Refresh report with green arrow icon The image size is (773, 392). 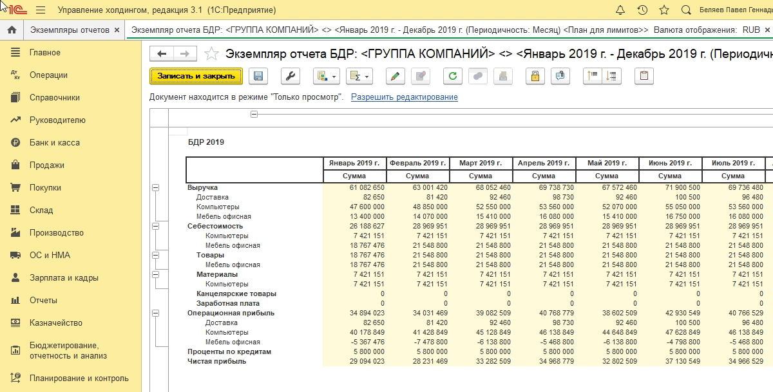click(x=453, y=76)
